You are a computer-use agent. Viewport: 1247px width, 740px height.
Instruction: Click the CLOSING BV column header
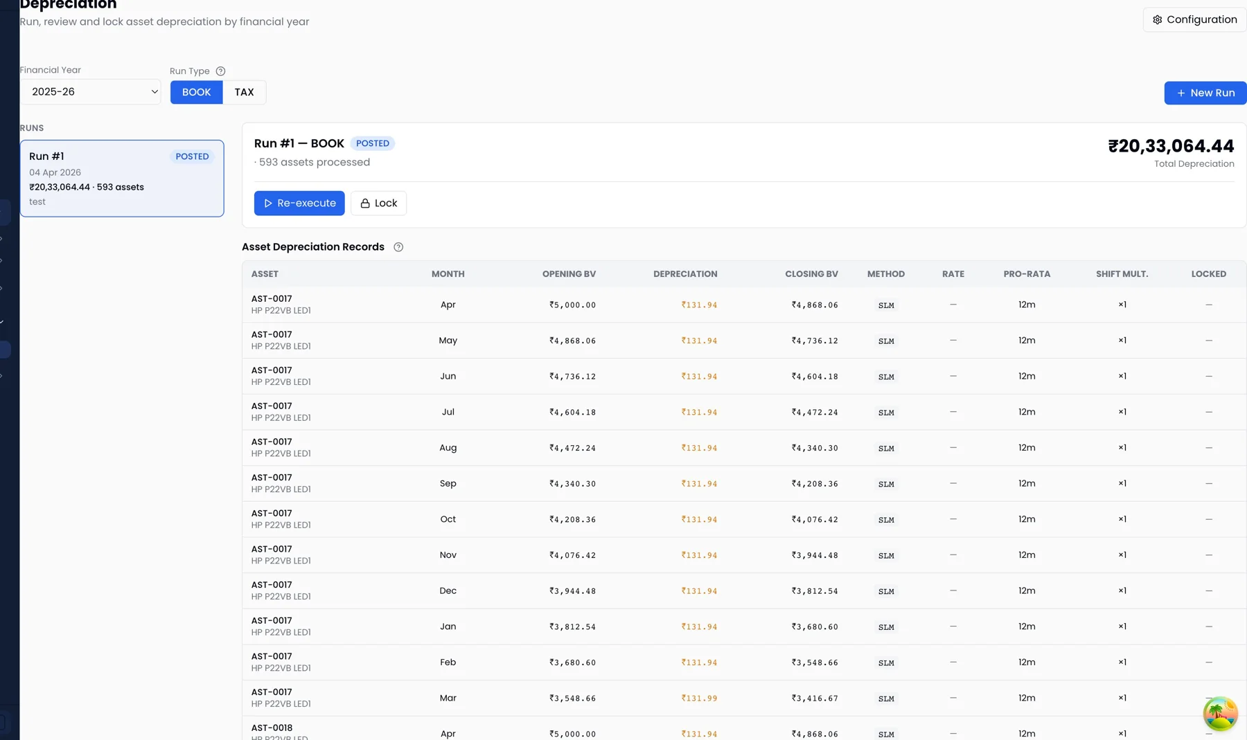point(811,274)
